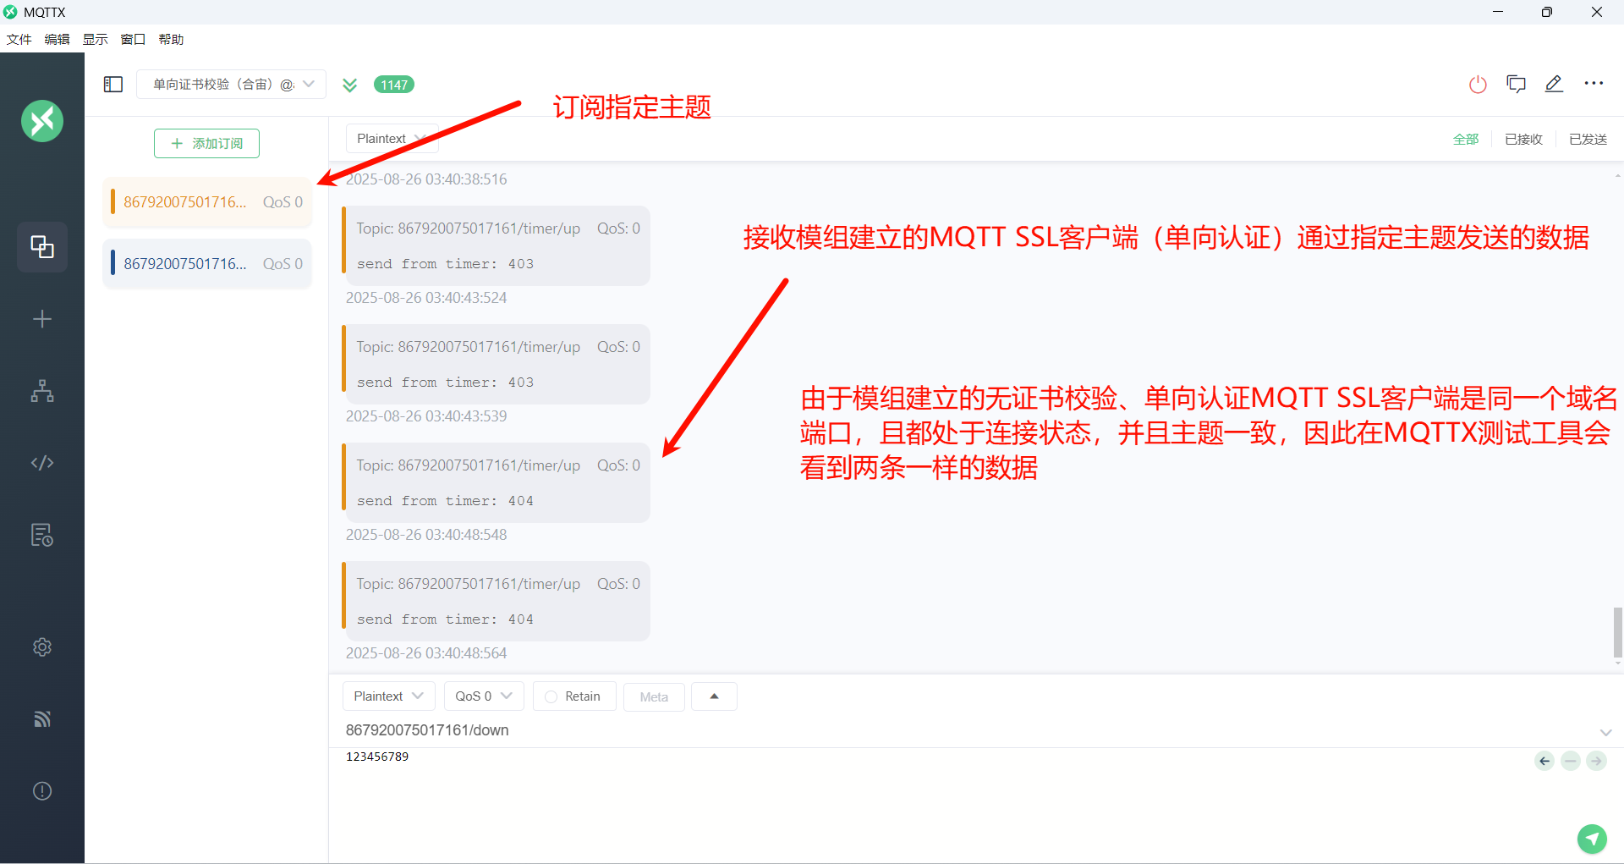Image resolution: width=1624 pixels, height=864 pixels.
Task: Show 全部 messages tab
Action: (x=1466, y=140)
